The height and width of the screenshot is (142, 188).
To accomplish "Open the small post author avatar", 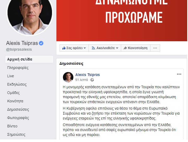I will (x=68, y=77).
